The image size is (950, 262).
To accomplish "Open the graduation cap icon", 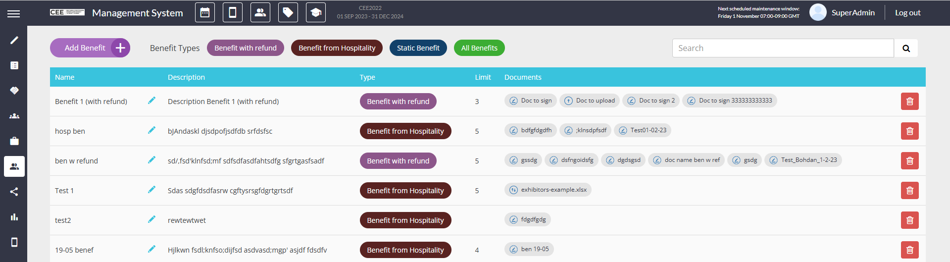I will pyautogui.click(x=316, y=13).
